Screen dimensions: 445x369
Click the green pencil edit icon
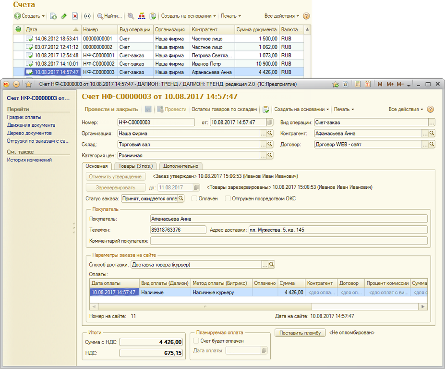coord(64,16)
